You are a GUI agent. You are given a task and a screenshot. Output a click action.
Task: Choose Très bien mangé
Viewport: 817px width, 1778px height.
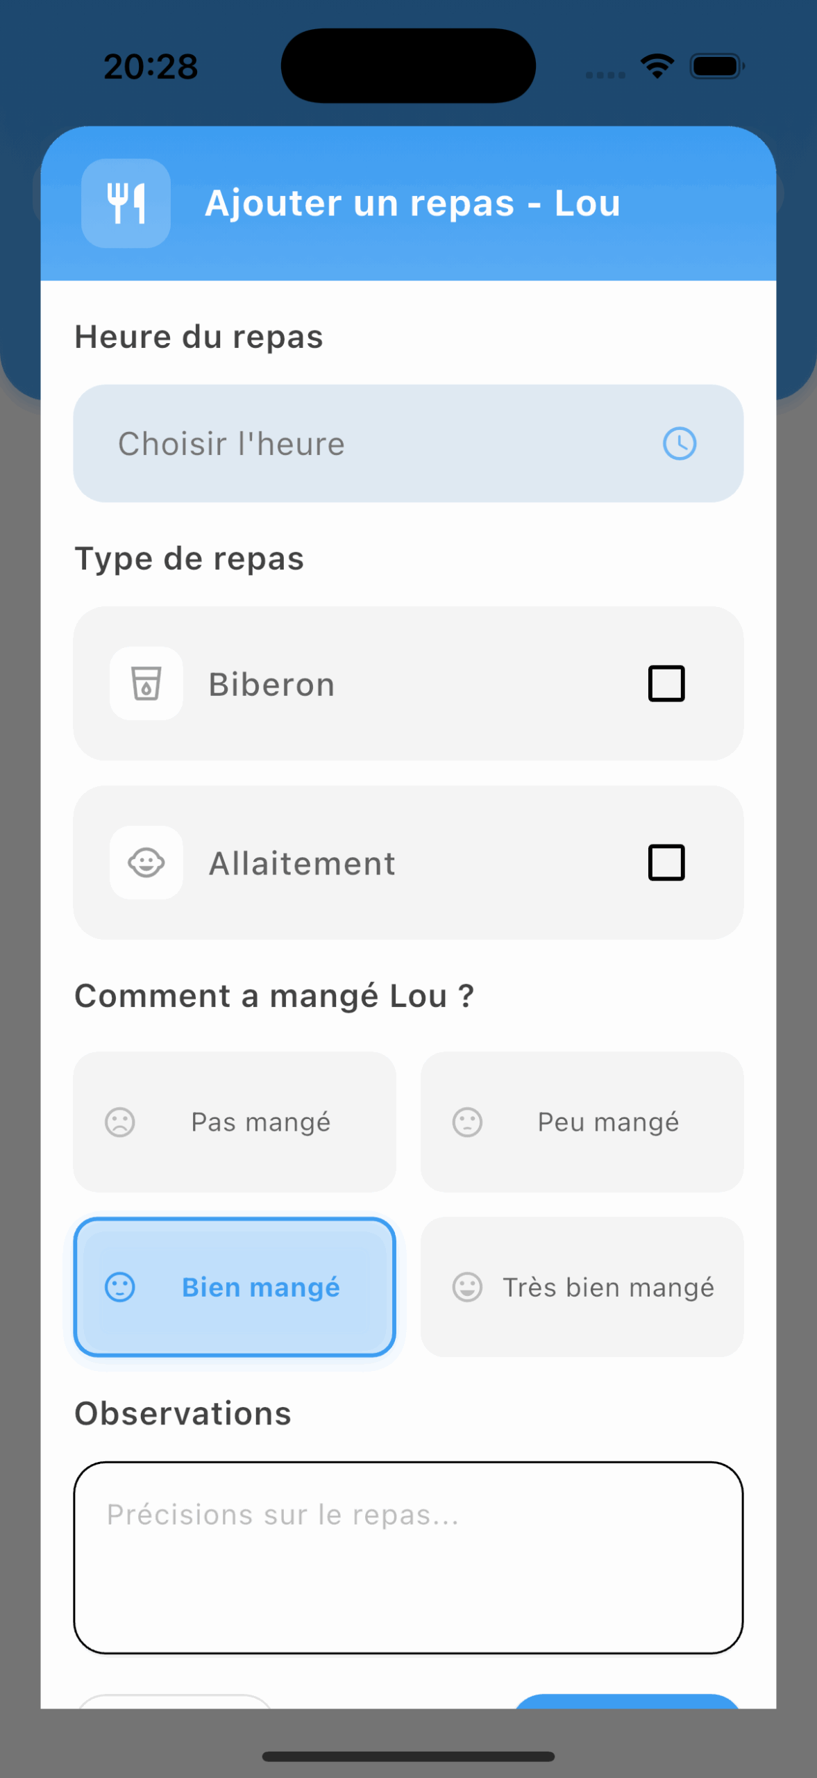(582, 1287)
